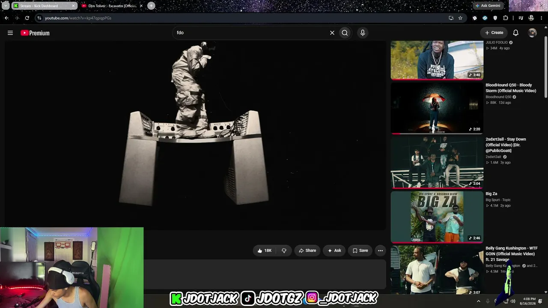Open the Windows notification bell
Image resolution: width=548 pixels, height=308 pixels.
[540, 301]
